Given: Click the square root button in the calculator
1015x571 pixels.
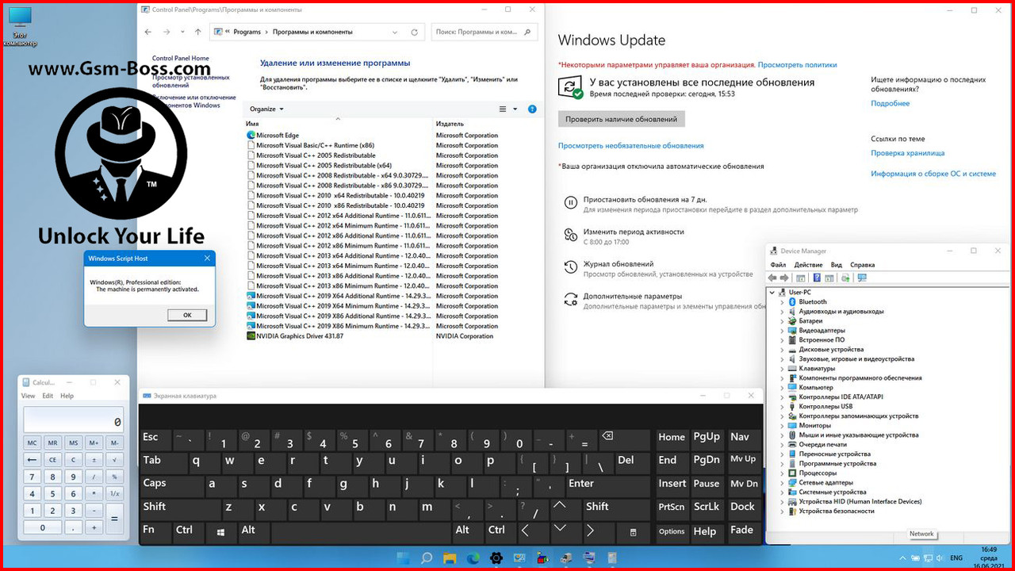Looking at the screenshot, I should (x=114, y=458).
